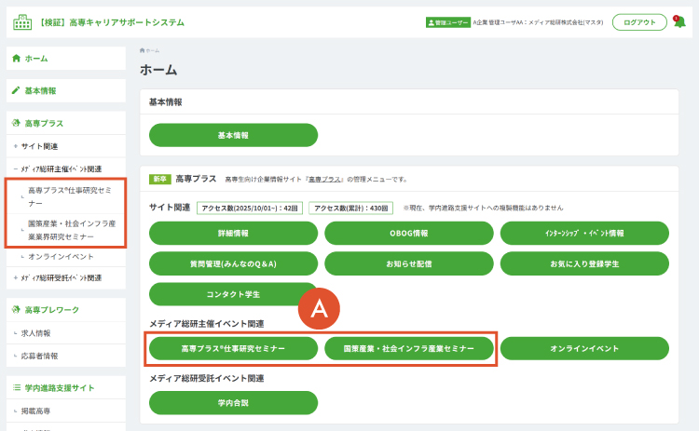
Task: Click the pencil icon beside 基本情報 in sidebar
Action: (16, 91)
